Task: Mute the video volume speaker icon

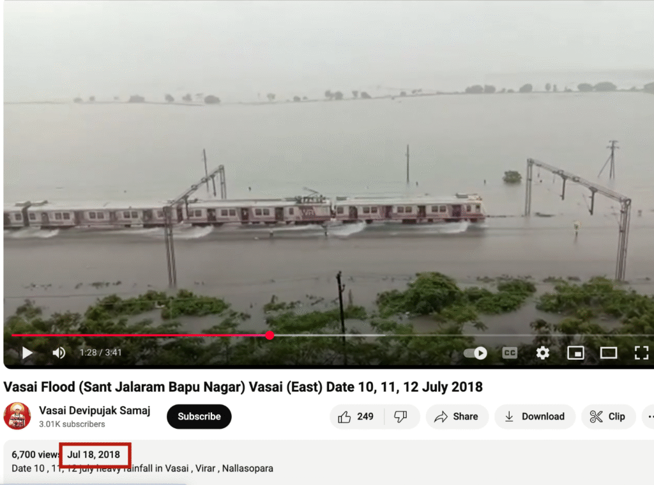Action: (59, 353)
